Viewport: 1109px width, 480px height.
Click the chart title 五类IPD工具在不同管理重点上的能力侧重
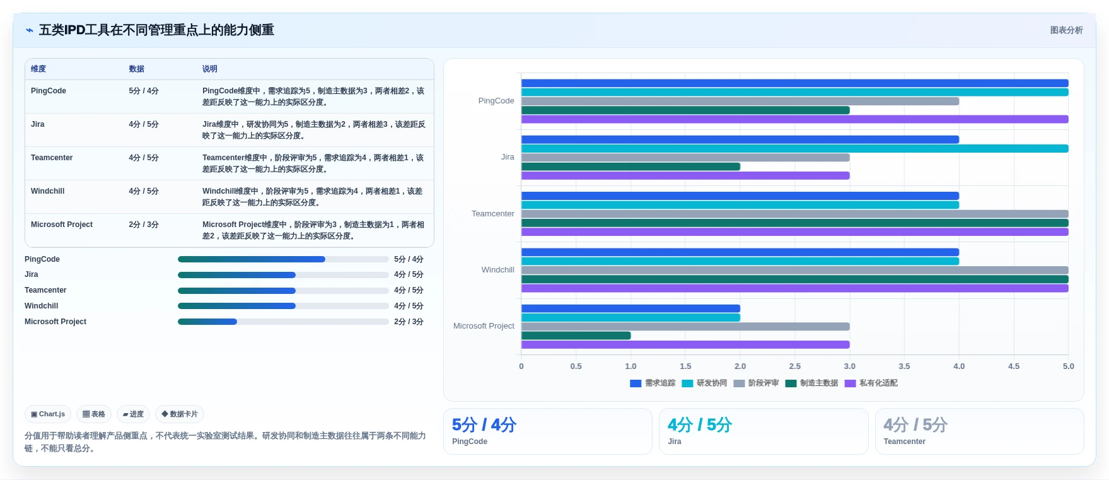tap(156, 30)
